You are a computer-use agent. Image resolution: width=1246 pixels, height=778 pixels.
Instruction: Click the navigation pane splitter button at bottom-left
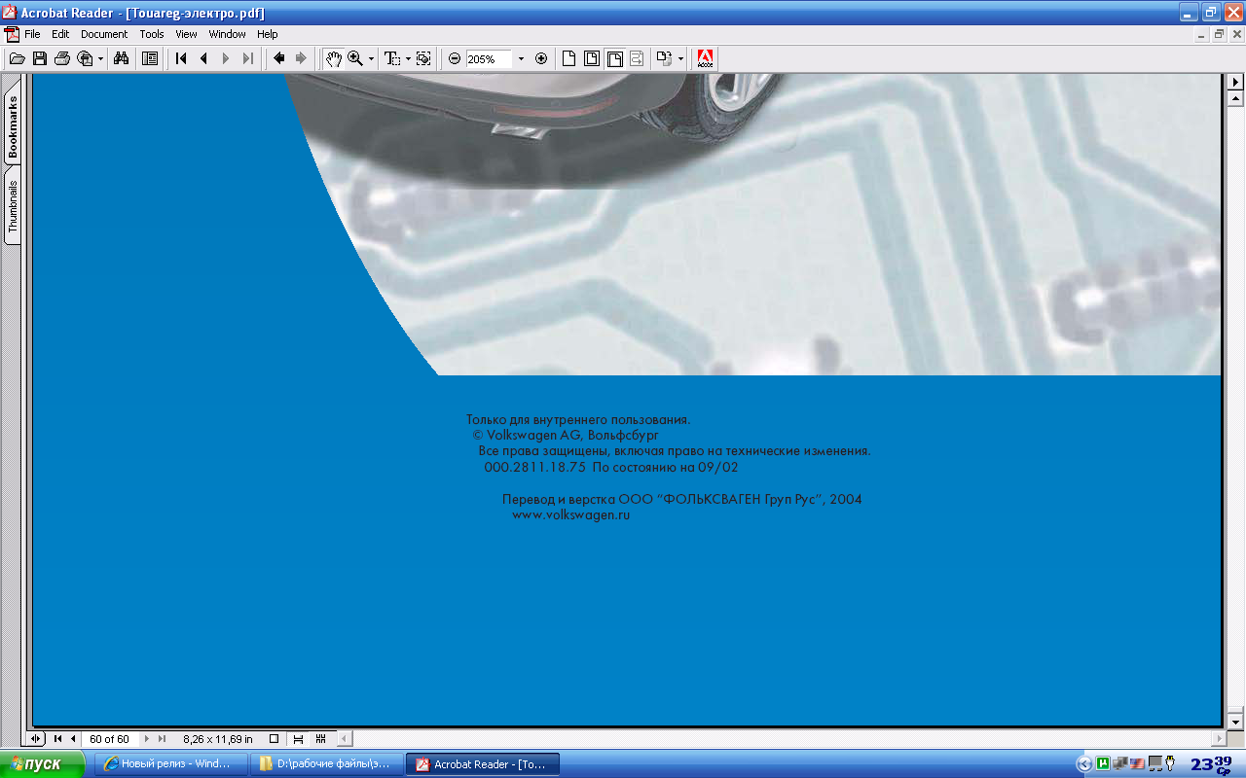coord(38,739)
